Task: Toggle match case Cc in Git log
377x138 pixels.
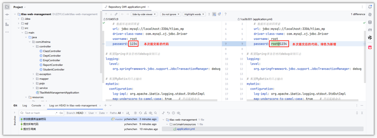Action: (x=61, y=113)
